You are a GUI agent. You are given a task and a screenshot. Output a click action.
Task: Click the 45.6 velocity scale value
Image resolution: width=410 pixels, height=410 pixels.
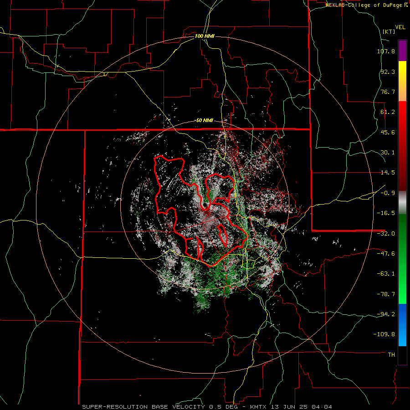pyautogui.click(x=388, y=132)
